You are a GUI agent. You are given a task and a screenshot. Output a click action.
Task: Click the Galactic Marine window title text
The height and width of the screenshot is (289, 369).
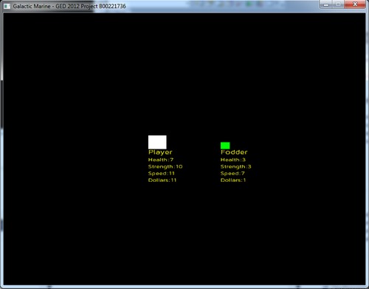[x=69, y=6]
